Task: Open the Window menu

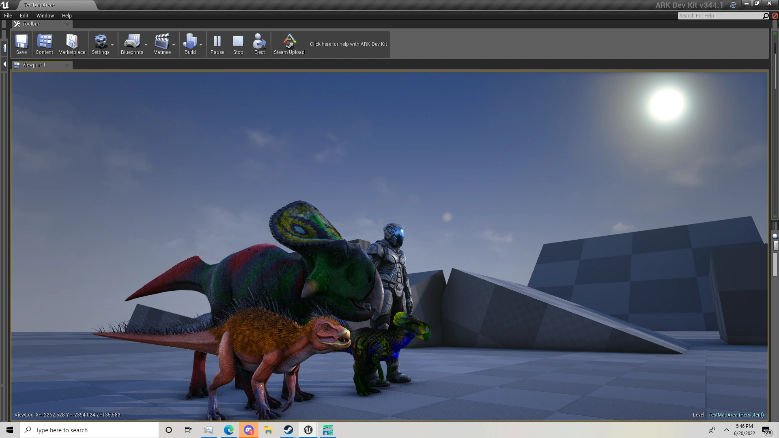Action: click(45, 15)
